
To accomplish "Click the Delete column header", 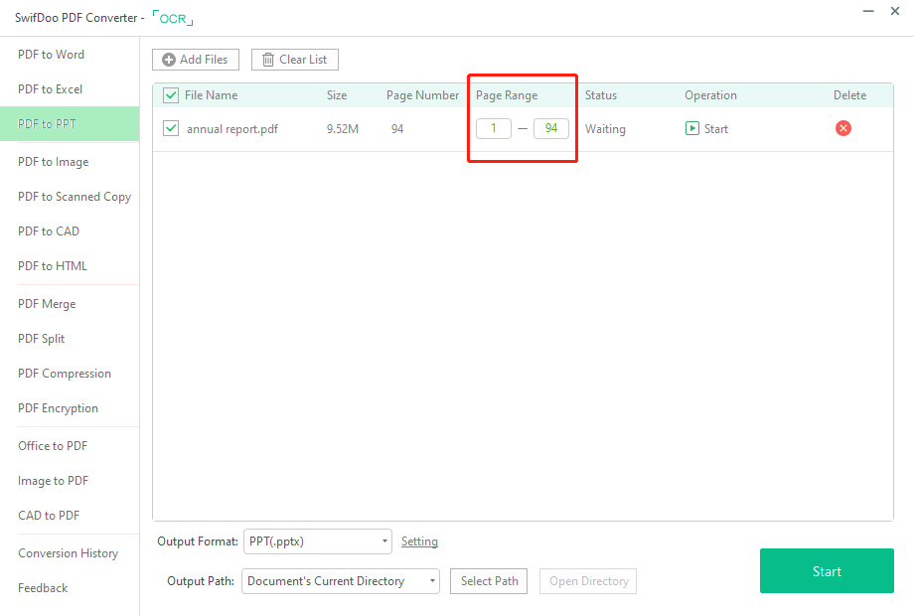I will (849, 95).
